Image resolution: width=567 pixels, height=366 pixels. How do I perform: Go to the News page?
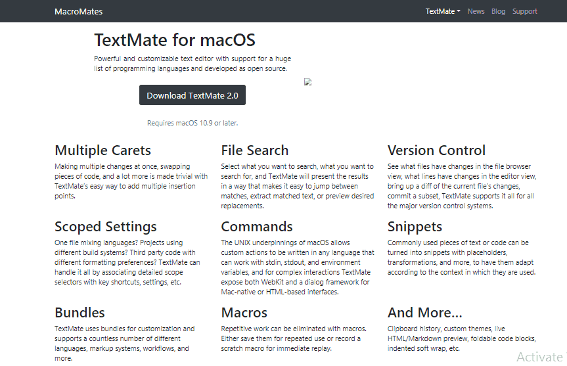pyautogui.click(x=476, y=11)
